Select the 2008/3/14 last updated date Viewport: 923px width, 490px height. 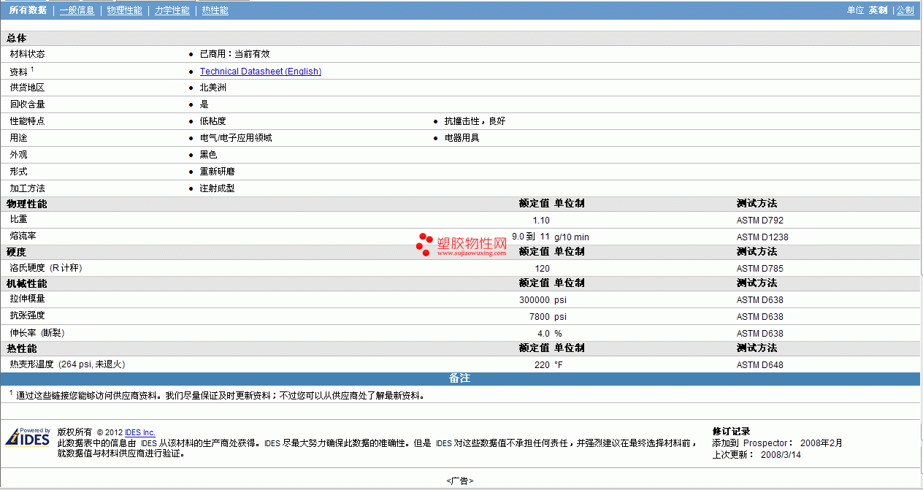tap(781, 455)
